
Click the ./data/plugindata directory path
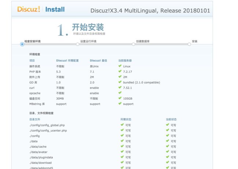[41, 157]
